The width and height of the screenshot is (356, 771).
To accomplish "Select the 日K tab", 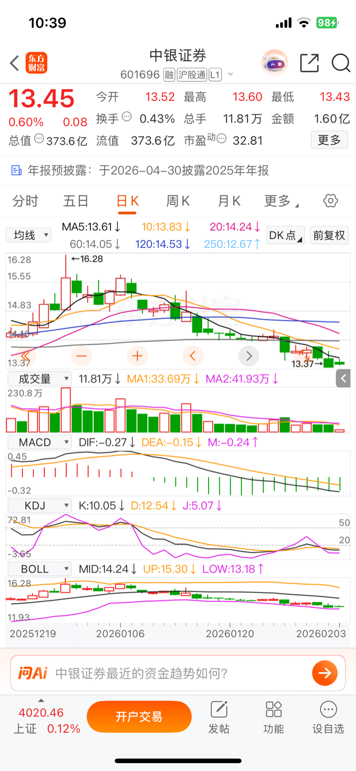I will pyautogui.click(x=127, y=201).
